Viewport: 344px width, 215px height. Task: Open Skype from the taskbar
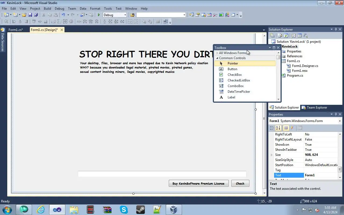(x=124, y=209)
